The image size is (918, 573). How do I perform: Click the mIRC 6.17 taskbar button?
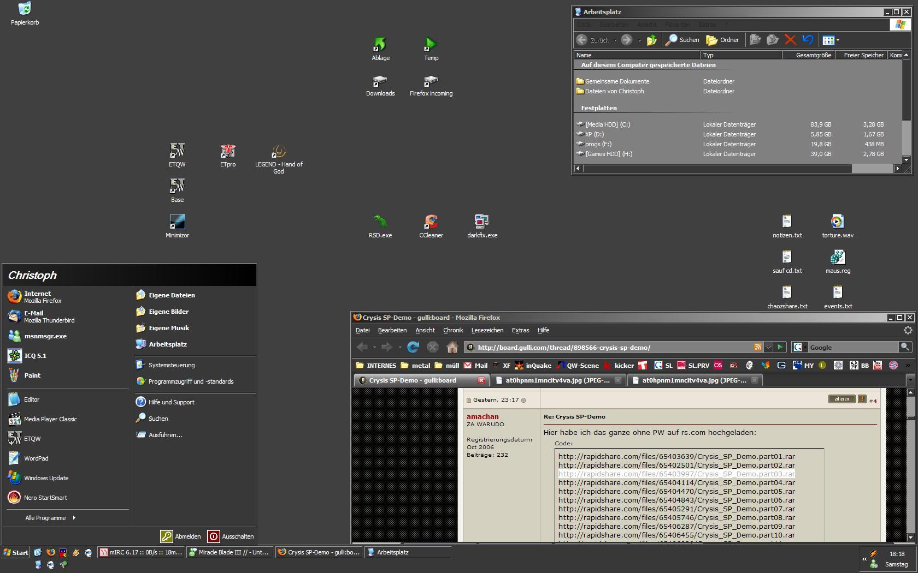tap(141, 552)
